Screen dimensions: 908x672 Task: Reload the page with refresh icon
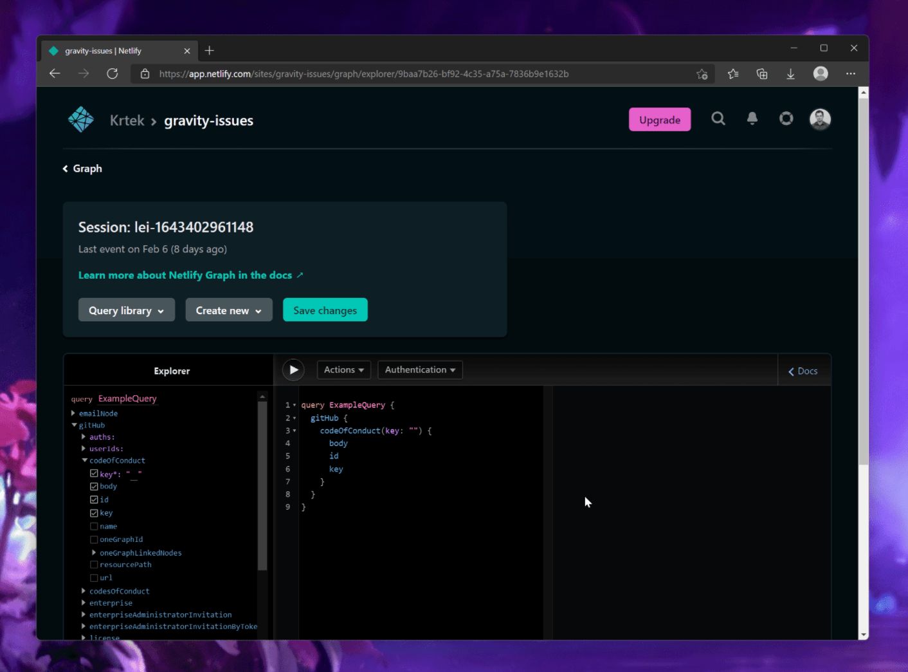click(113, 73)
